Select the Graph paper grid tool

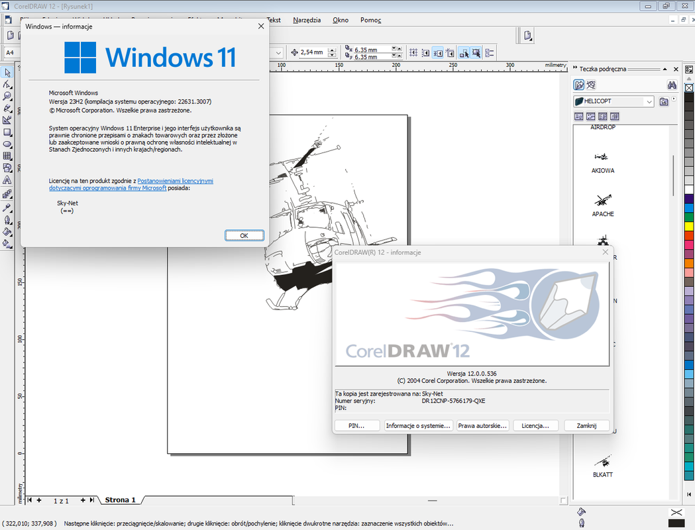(7, 156)
